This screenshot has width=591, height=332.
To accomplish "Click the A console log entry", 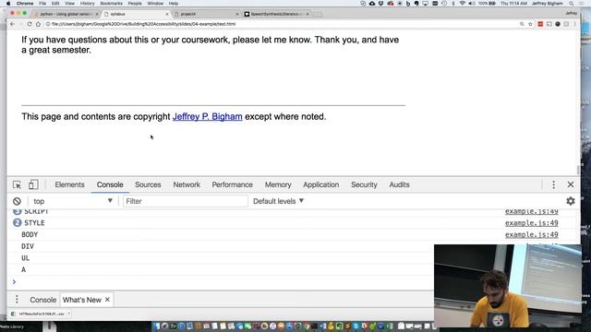I will pyautogui.click(x=23, y=269).
